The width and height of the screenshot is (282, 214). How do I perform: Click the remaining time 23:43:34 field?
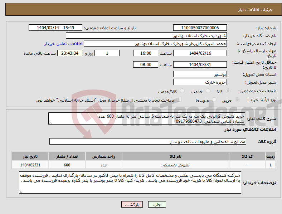70,53
